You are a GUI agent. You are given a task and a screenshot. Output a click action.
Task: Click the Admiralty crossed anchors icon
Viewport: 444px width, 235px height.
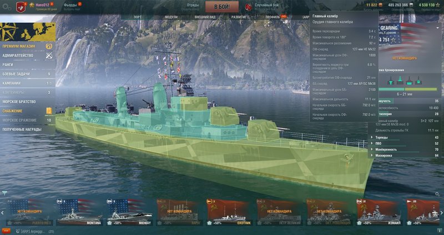pos(49,56)
